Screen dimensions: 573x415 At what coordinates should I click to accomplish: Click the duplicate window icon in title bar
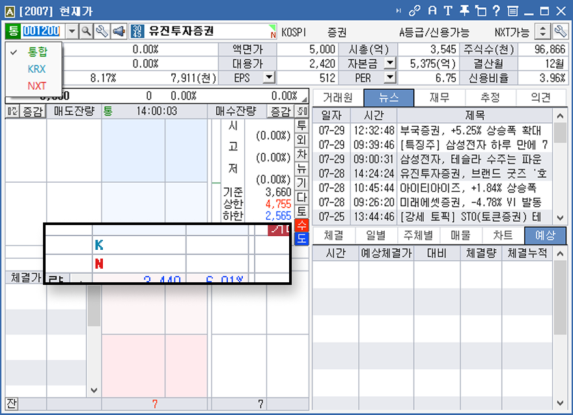tap(481, 11)
